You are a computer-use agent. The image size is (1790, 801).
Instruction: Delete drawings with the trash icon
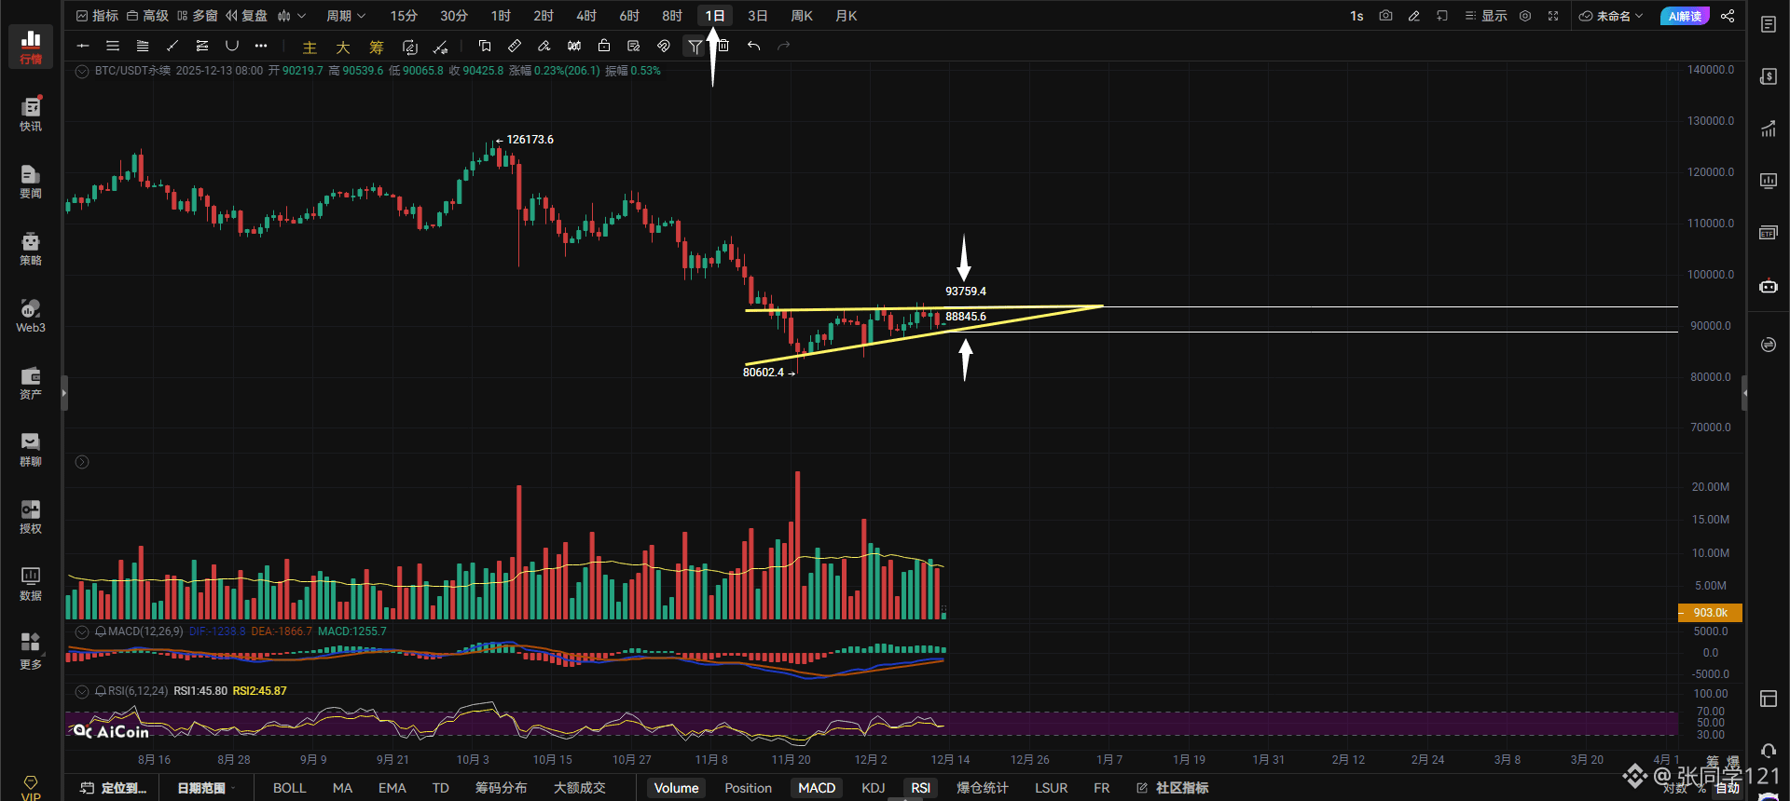pos(723,46)
